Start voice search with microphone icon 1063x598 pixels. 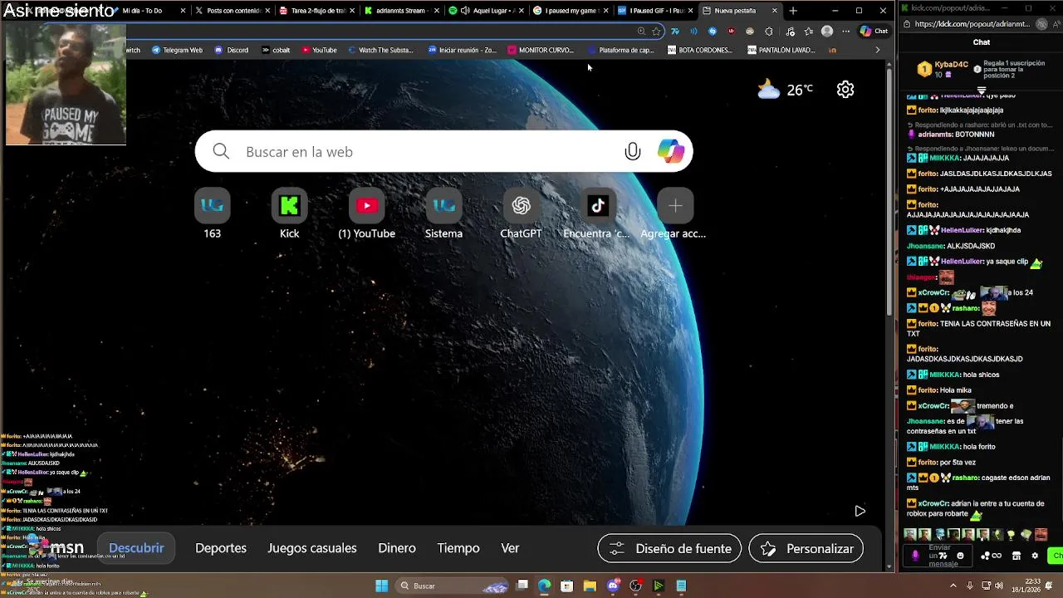[x=632, y=151]
